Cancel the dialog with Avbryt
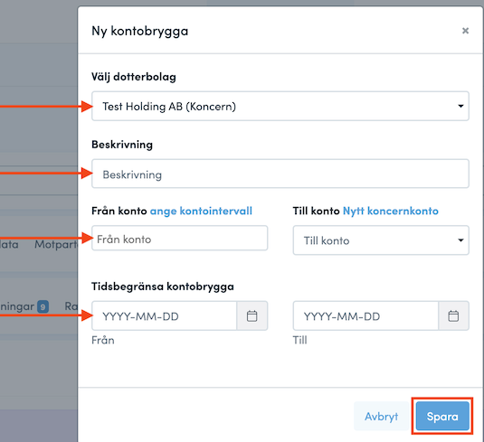Viewport: 484px width, 442px height. [x=381, y=416]
